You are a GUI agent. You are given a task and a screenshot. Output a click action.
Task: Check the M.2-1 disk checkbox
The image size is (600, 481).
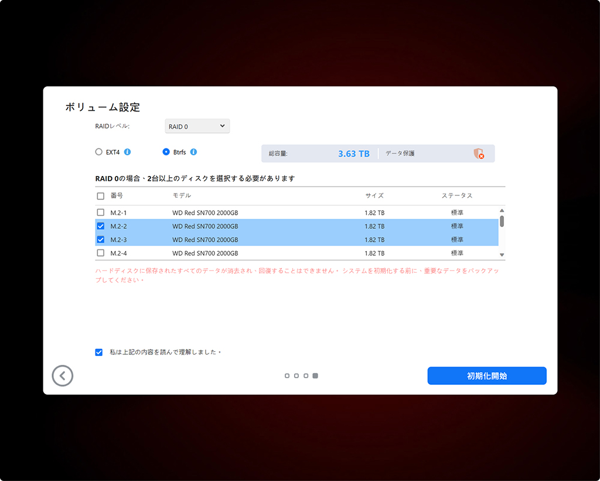[101, 212]
